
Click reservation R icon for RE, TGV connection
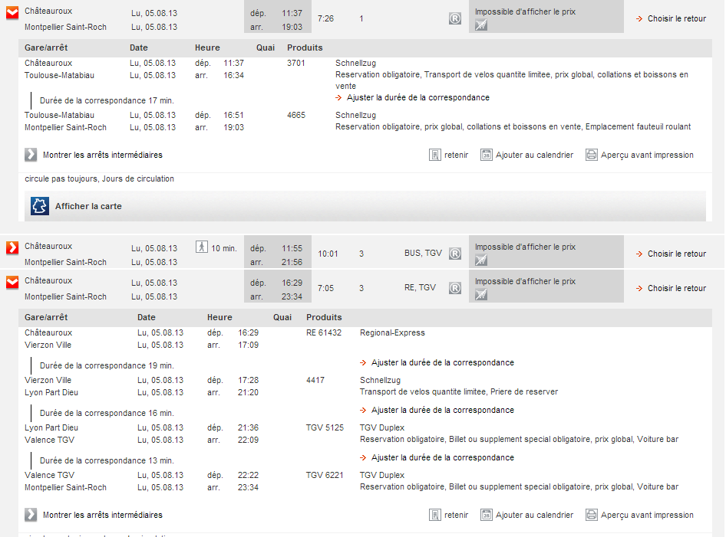[x=455, y=288]
